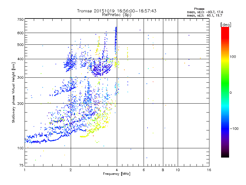Click the x-axis '10' tick label

[178, 170]
